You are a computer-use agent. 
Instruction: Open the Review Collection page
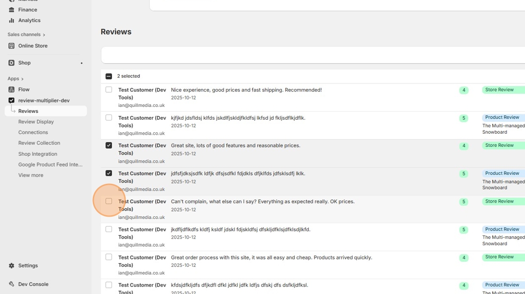[39, 143]
